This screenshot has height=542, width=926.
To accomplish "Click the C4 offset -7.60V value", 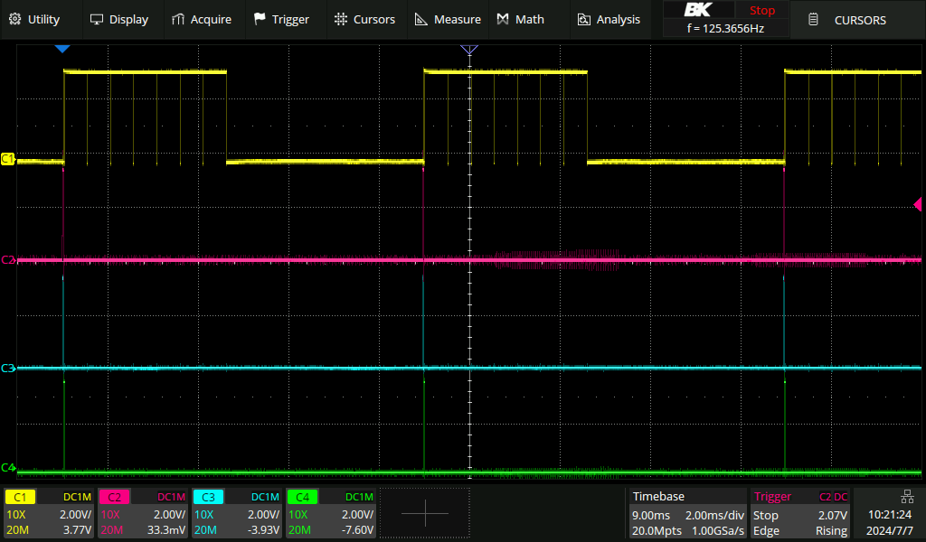I will [x=357, y=530].
